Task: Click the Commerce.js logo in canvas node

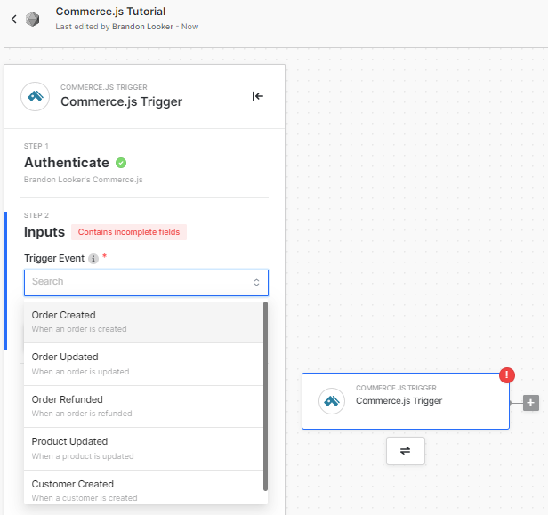Action: click(x=332, y=401)
